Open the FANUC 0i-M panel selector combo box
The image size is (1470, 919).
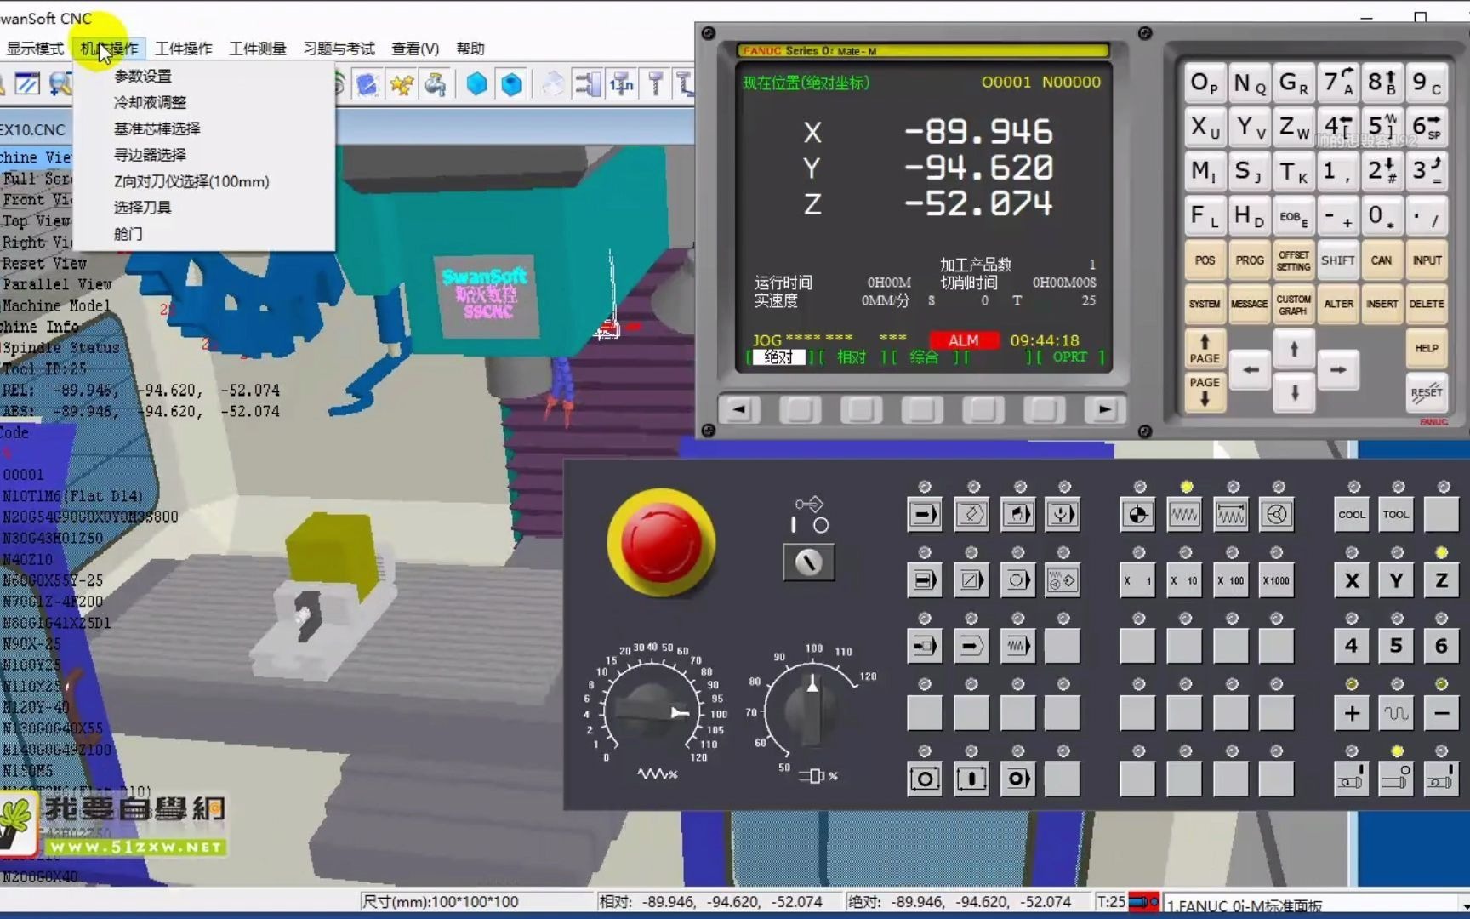(1315, 905)
